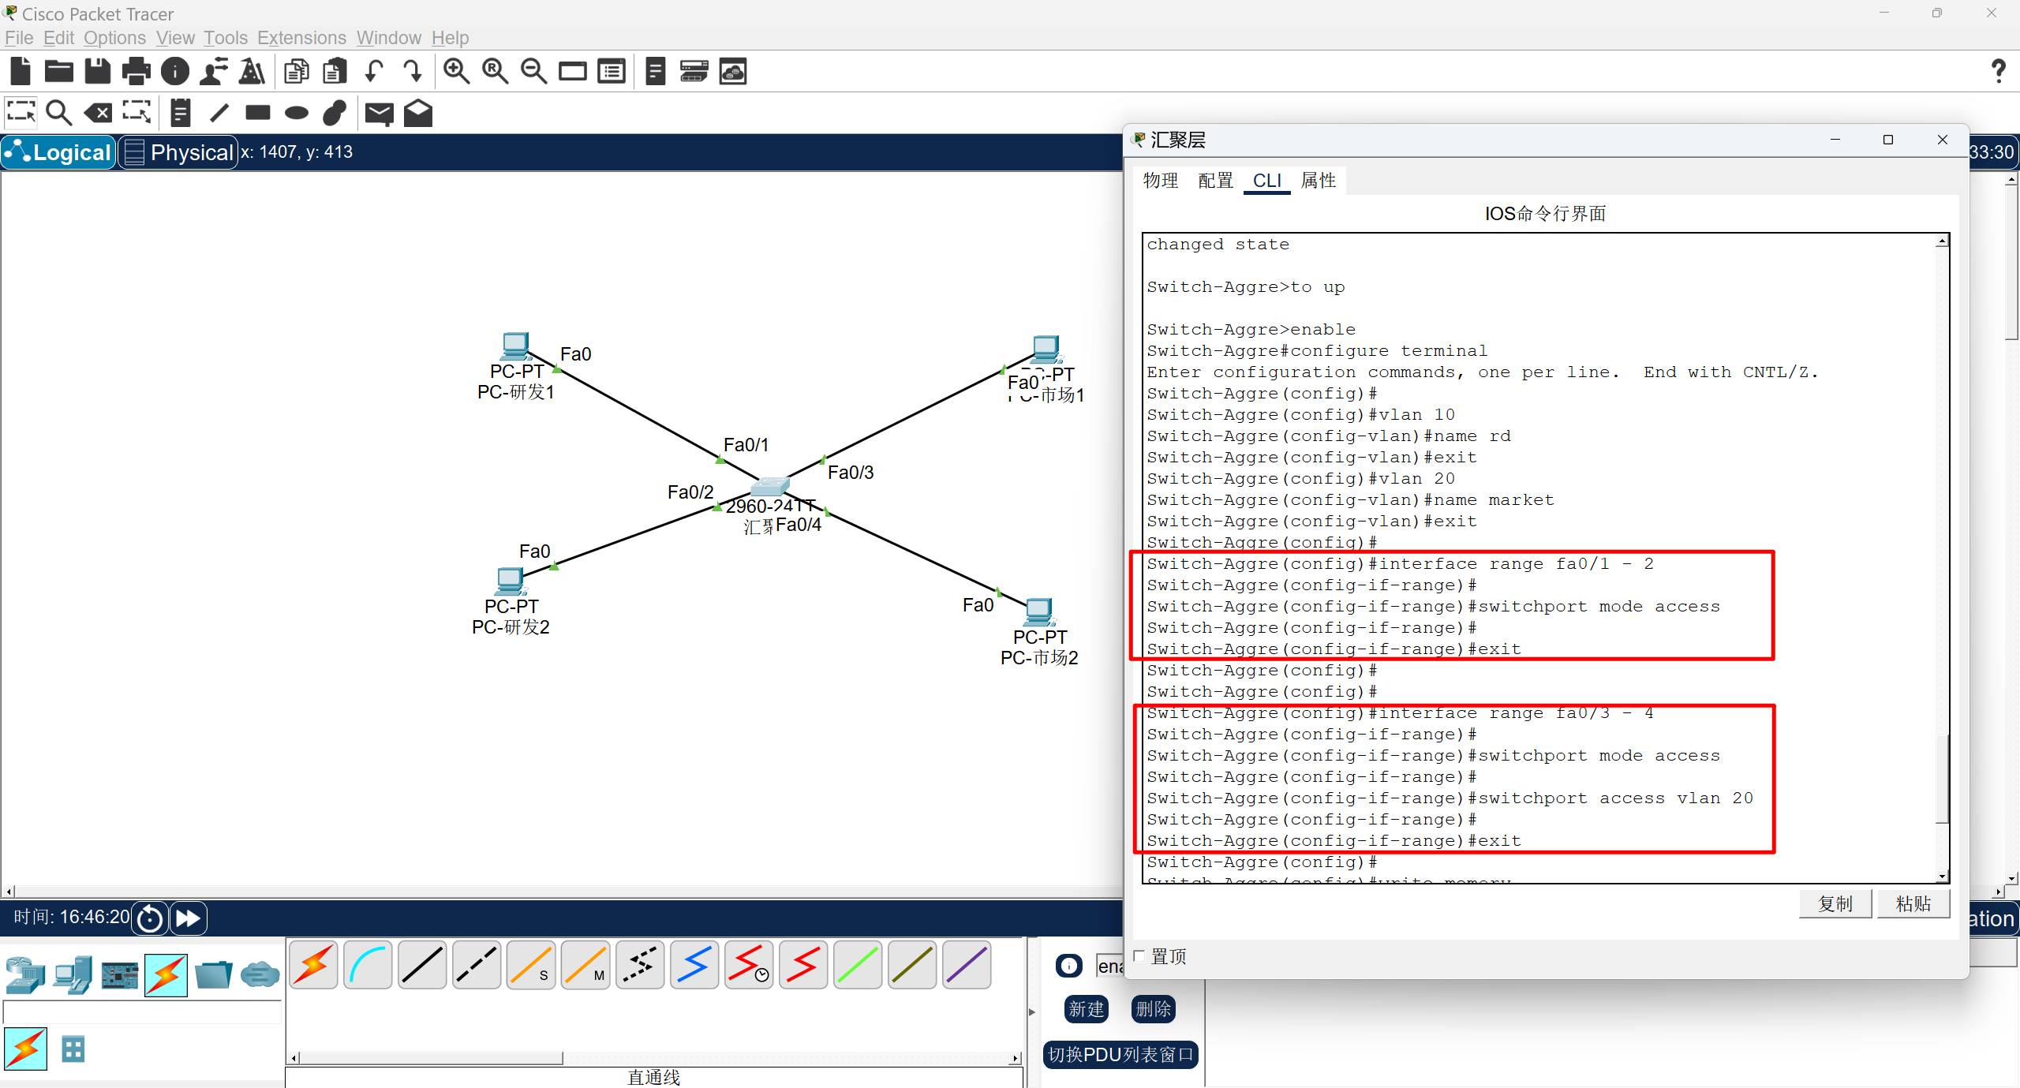The width and height of the screenshot is (2020, 1088).
Task: Switch to the 物理 tab
Action: [1160, 181]
